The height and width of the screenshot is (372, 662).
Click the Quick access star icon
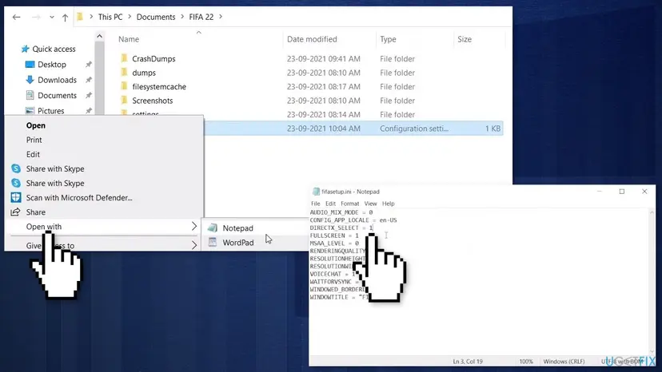[25, 49]
